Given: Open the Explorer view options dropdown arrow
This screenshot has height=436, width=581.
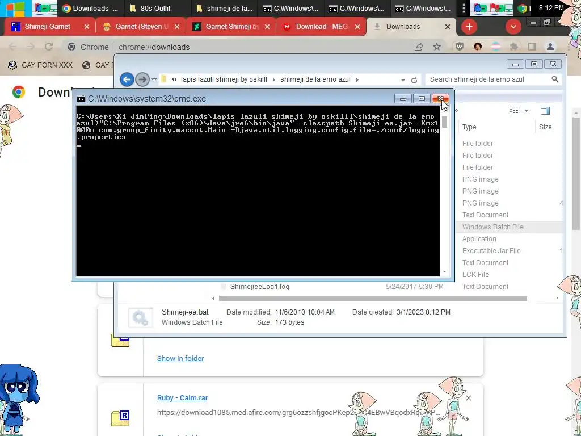Looking at the screenshot, I should (x=526, y=111).
